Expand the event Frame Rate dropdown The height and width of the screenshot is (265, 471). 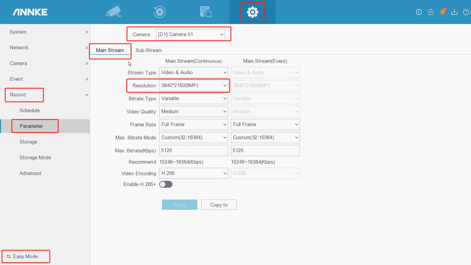pos(265,125)
